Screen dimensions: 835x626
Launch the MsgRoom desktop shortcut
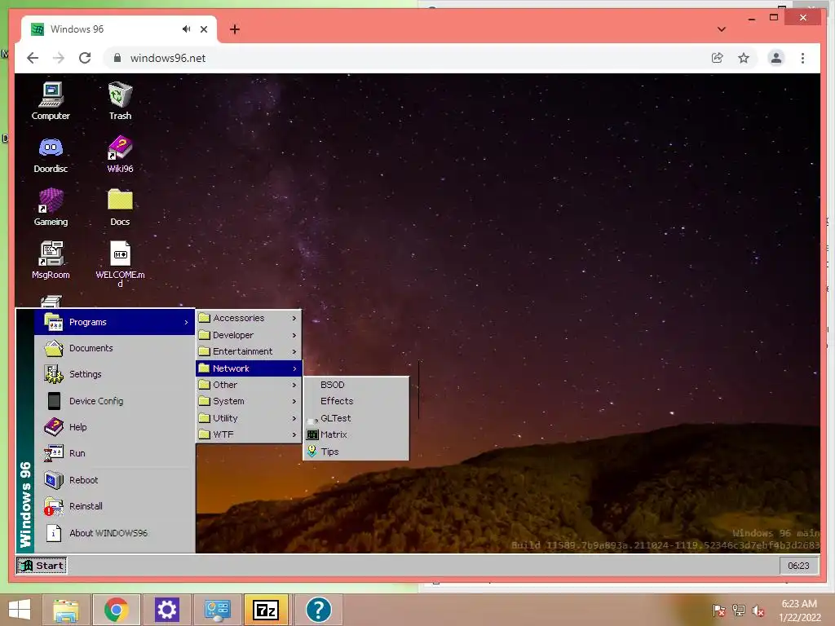tap(51, 260)
